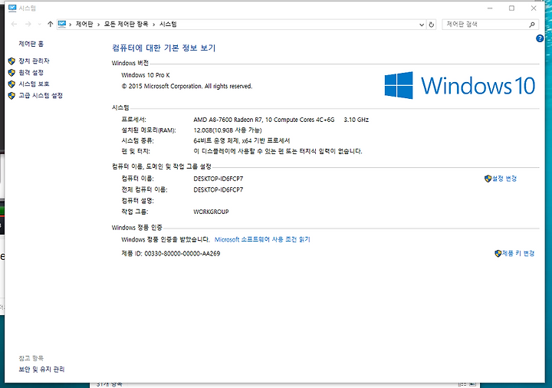Viewport: 552px width, 388px height.
Task: Minimize the System window
Action: 490,8
